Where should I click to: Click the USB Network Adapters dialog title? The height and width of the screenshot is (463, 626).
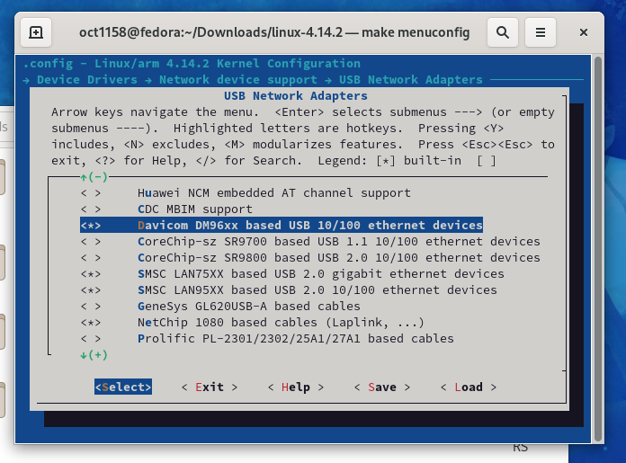click(295, 96)
